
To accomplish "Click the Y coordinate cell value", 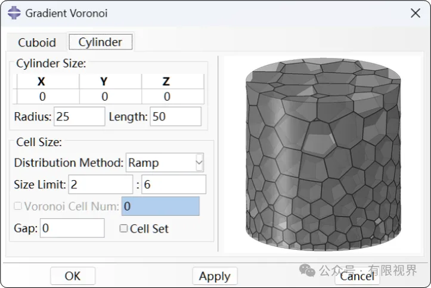I will (104, 97).
